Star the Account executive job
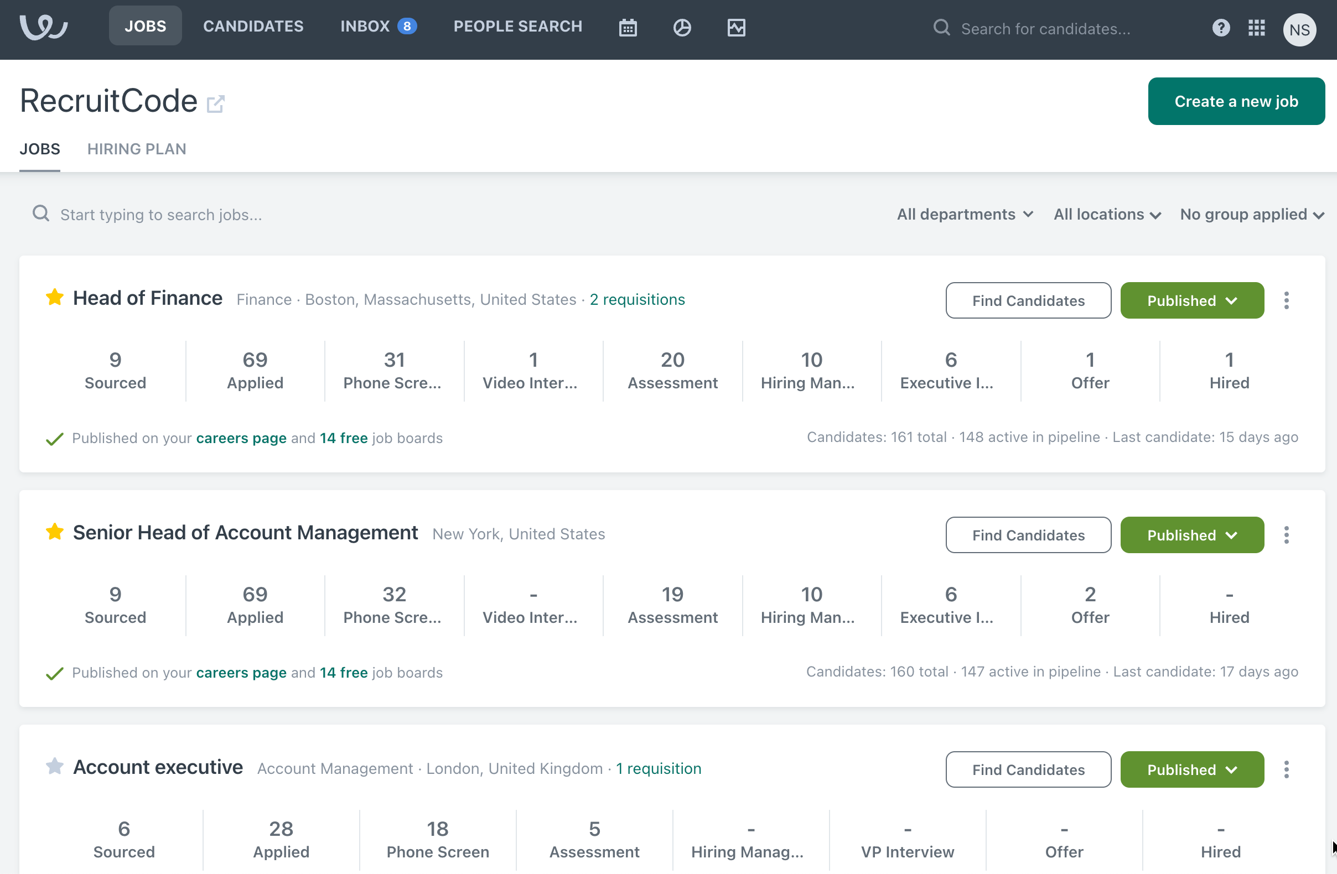 coord(54,766)
